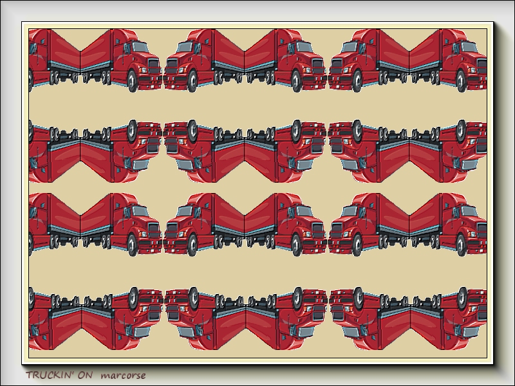Click the windshield of third-row rightmost truck
This screenshot has height=386, width=515.
[x=469, y=212]
